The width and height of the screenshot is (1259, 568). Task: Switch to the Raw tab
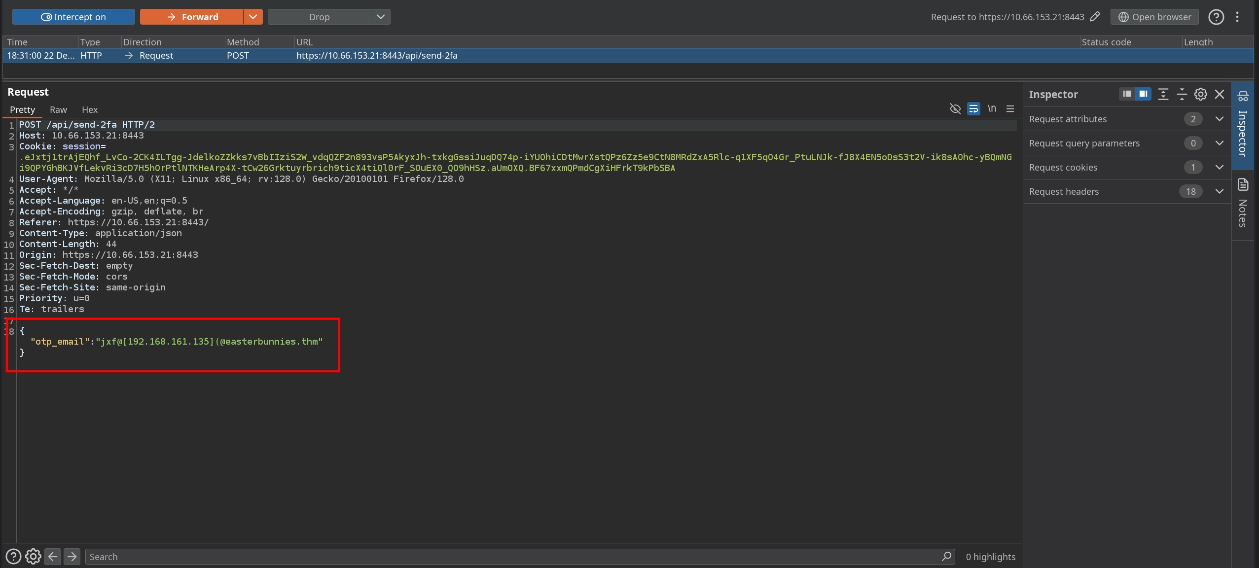click(x=58, y=109)
